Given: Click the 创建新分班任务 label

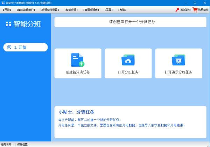Looking at the screenshot, I should [78, 72].
